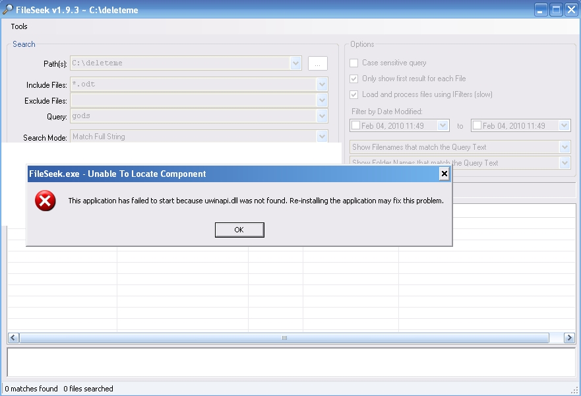
Task: Click the horizontal scrollbar right arrow
Action: point(569,338)
